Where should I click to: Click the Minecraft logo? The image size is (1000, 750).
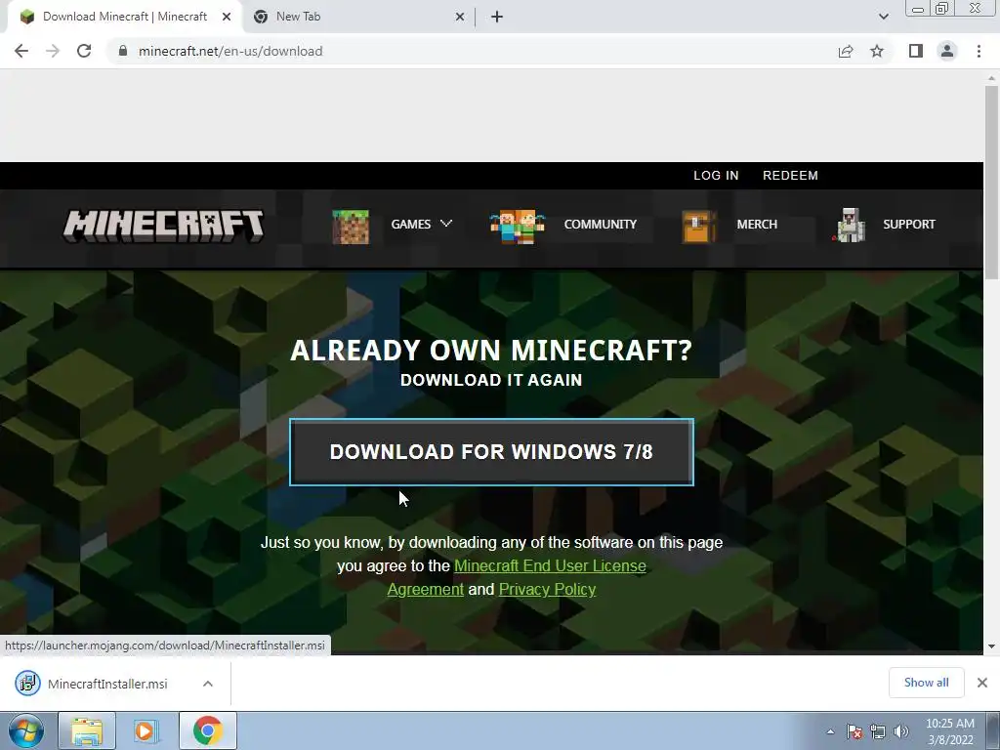click(x=163, y=226)
